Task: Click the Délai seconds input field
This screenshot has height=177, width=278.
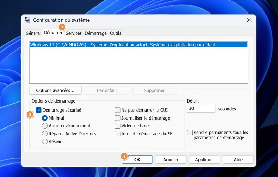Action: [201, 109]
